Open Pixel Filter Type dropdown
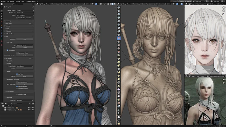226x127 pixels. 25,45
